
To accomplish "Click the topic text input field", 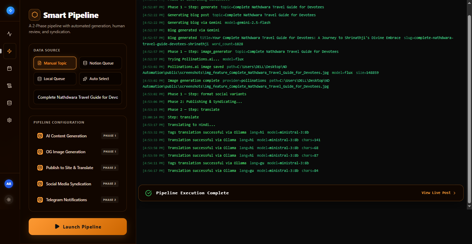I will point(78,97).
